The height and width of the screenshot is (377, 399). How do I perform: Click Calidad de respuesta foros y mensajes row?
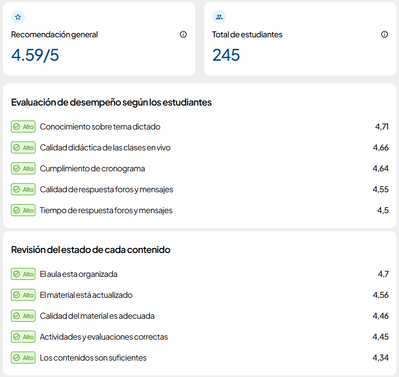point(200,189)
